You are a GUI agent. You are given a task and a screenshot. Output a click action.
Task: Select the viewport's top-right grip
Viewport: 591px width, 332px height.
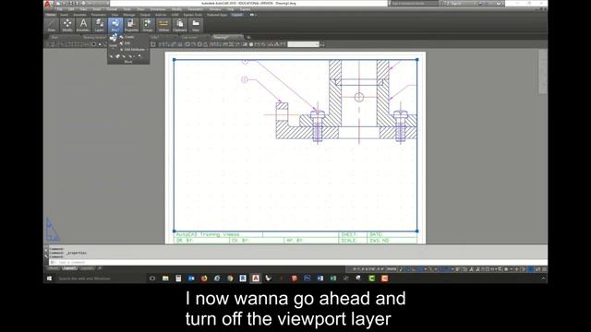pyautogui.click(x=416, y=59)
